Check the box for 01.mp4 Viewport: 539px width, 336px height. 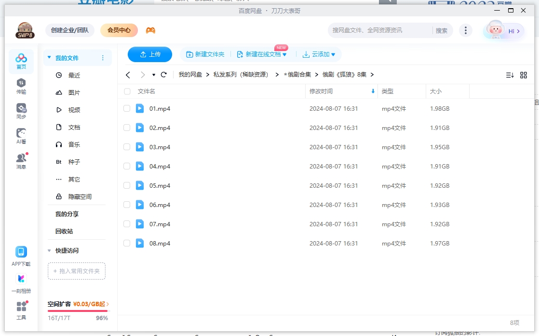(x=127, y=108)
